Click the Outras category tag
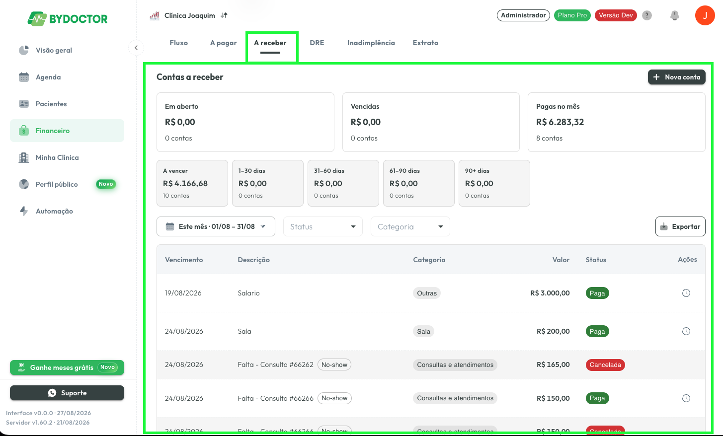The width and height of the screenshot is (723, 436). (427, 293)
